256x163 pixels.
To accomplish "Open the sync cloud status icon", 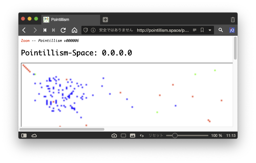I will [x=34, y=136].
